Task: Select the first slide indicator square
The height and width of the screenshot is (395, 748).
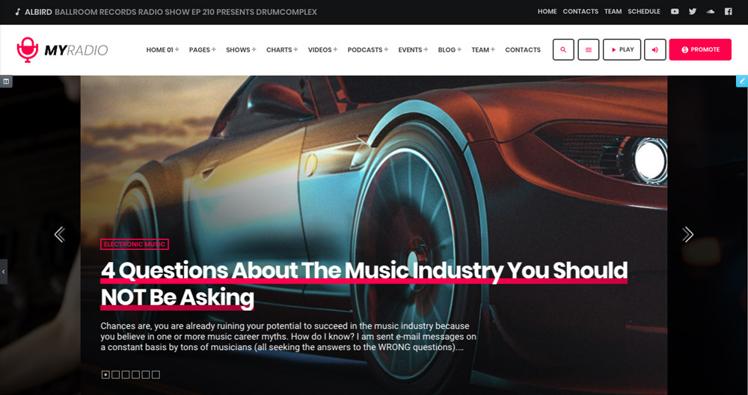Action: point(105,375)
